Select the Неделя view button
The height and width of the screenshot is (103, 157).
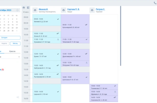5,43
